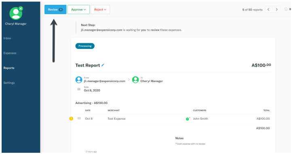The width and height of the screenshot is (295, 154).
Task: Click the Test Report title text
Action: pyautogui.click(x=87, y=65)
